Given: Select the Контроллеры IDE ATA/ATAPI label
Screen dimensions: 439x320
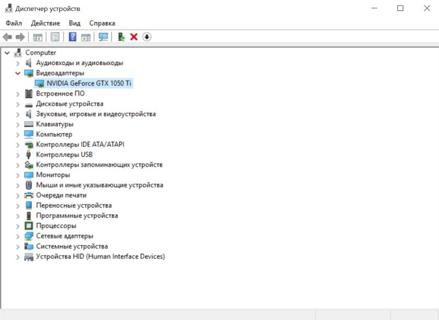Looking at the screenshot, I should pyautogui.click(x=80, y=144).
